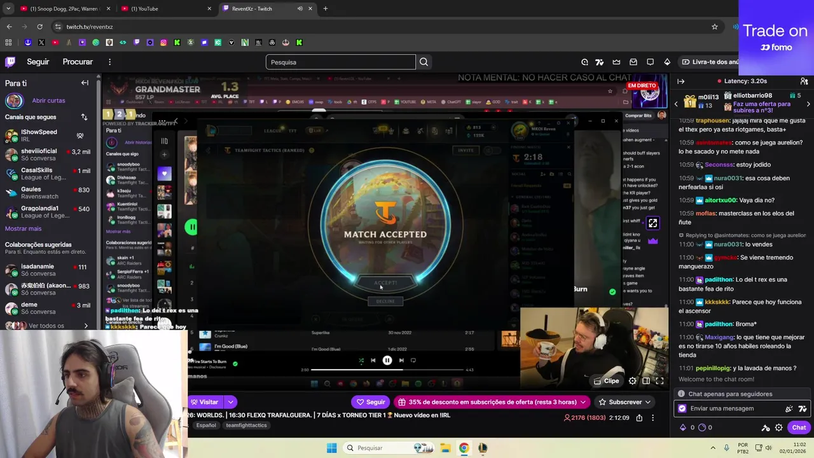Toggle theatre mode icon

[645, 381]
